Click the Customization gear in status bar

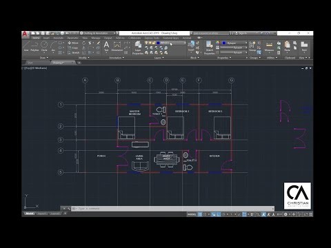tap(285, 214)
